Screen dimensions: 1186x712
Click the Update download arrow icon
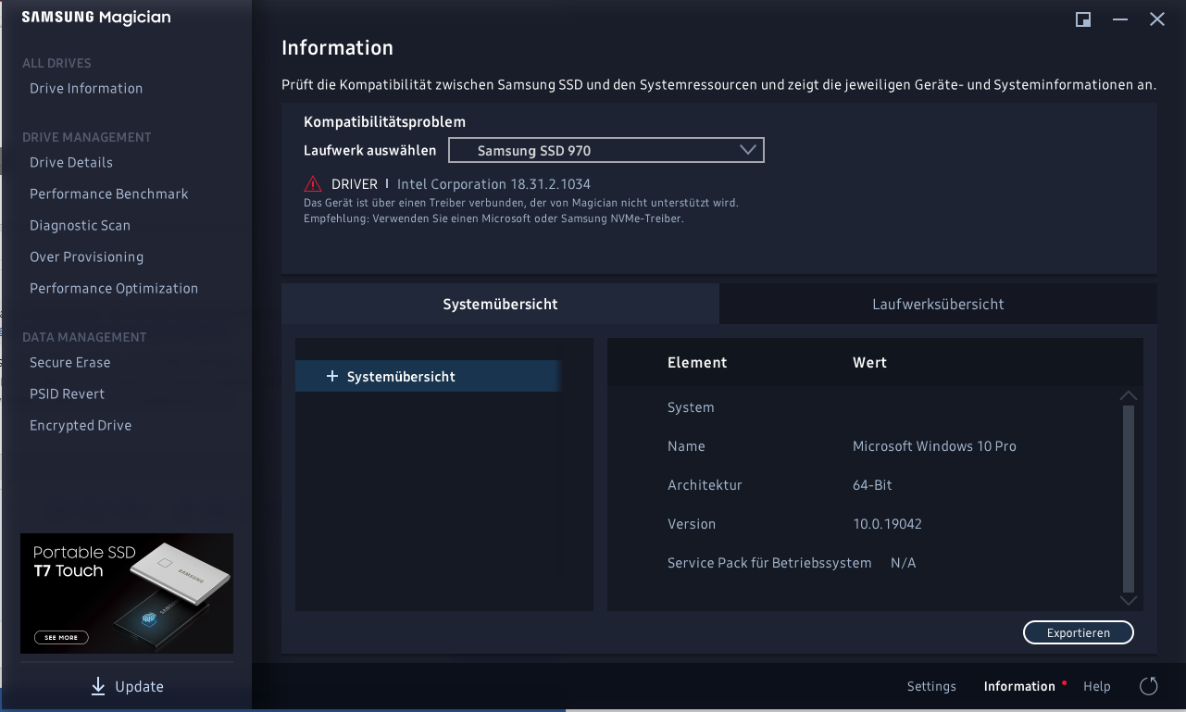coord(98,686)
